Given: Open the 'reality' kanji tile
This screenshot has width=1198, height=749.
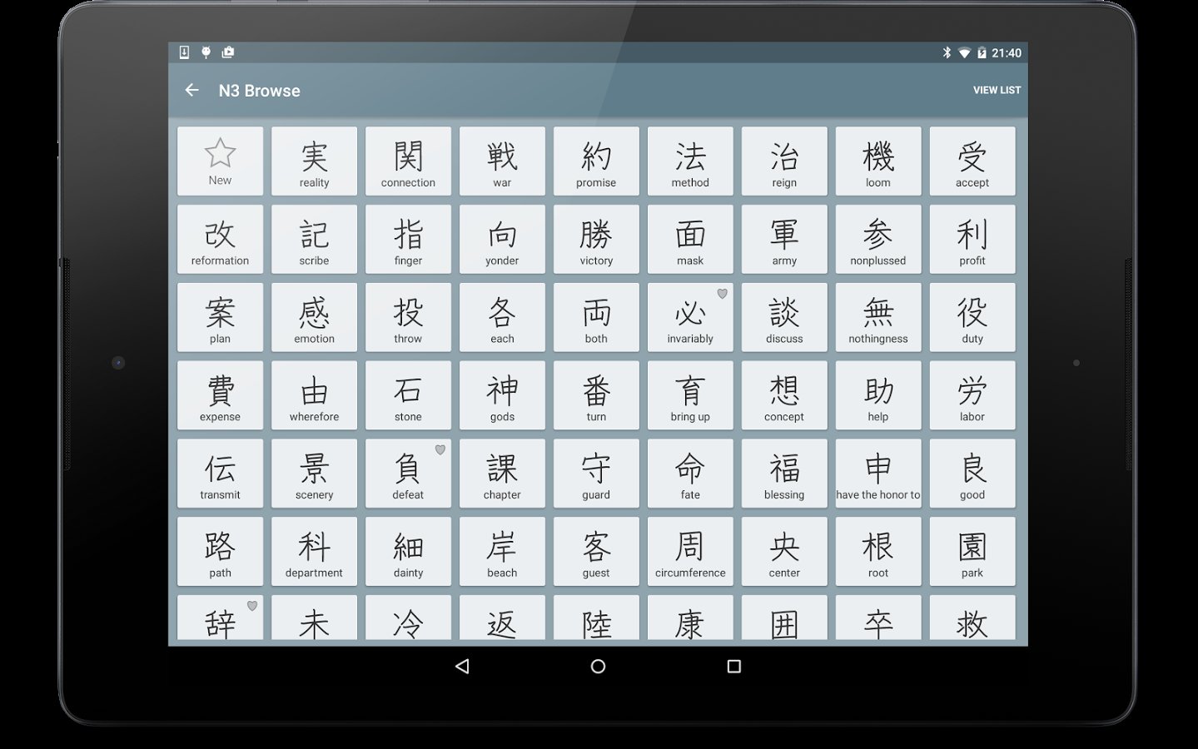Looking at the screenshot, I should pos(314,161).
